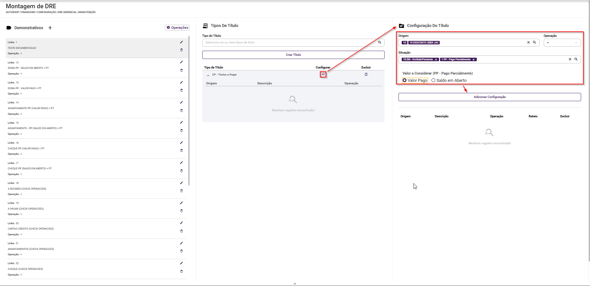Delete Linha 20 CARTAO CREDITO (CHECK OPERACOES)
This screenshot has height=286, width=590.
tap(181, 231)
